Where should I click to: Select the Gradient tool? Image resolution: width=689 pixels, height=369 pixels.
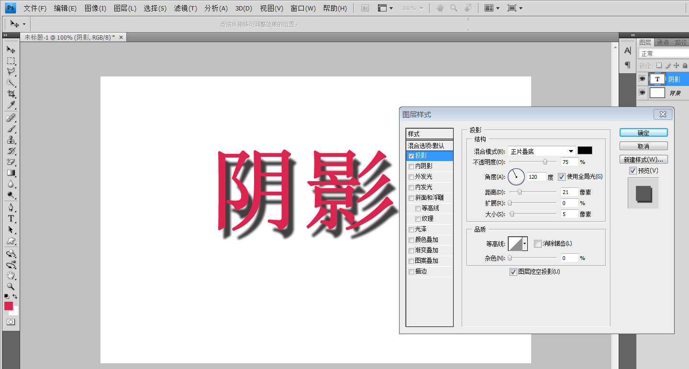coord(11,173)
